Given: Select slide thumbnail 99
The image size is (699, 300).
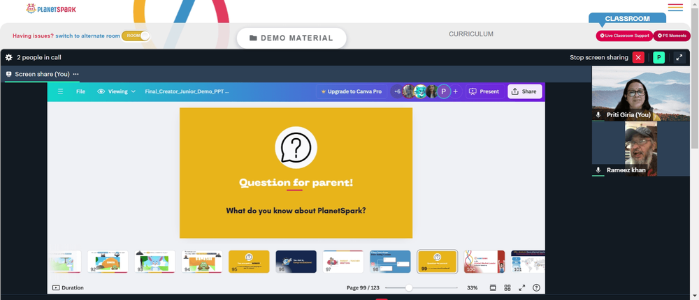Looking at the screenshot, I should [438, 262].
